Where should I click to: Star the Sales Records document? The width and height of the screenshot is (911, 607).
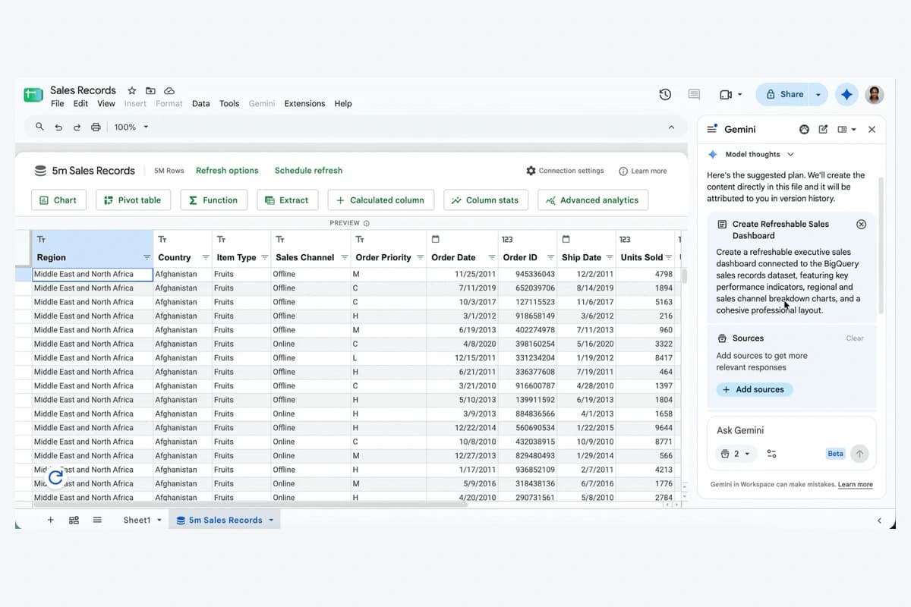[x=132, y=90]
